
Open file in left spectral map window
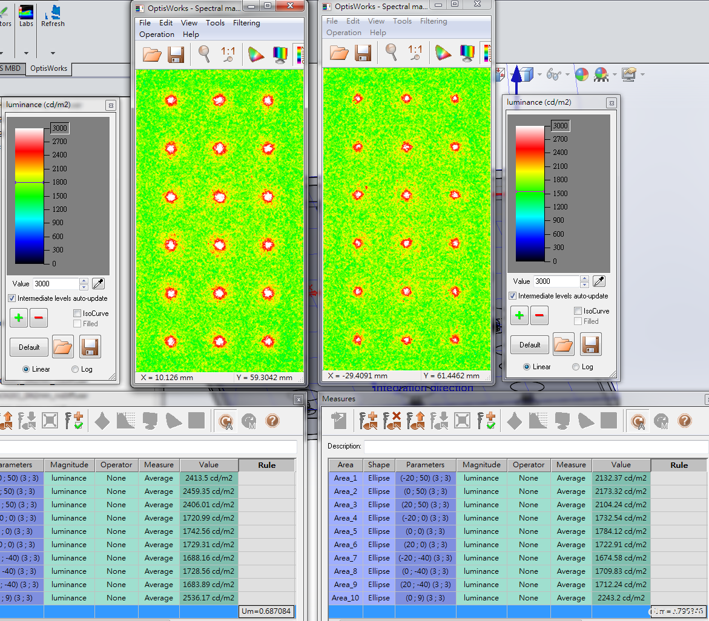coord(152,54)
